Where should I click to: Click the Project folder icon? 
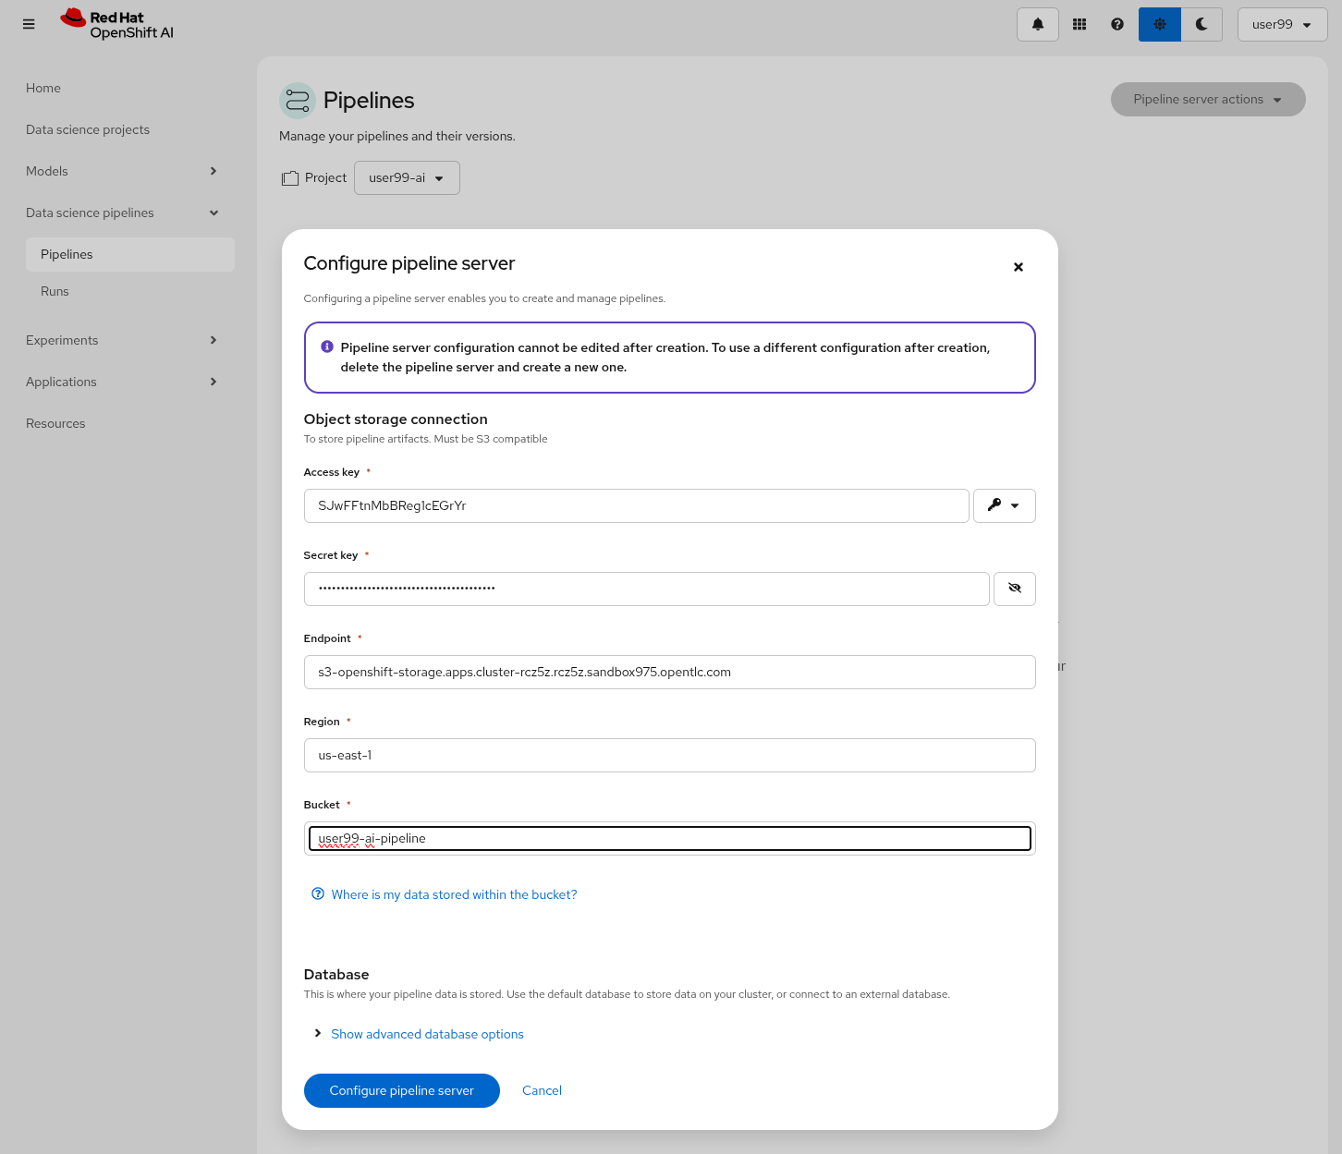(x=290, y=178)
